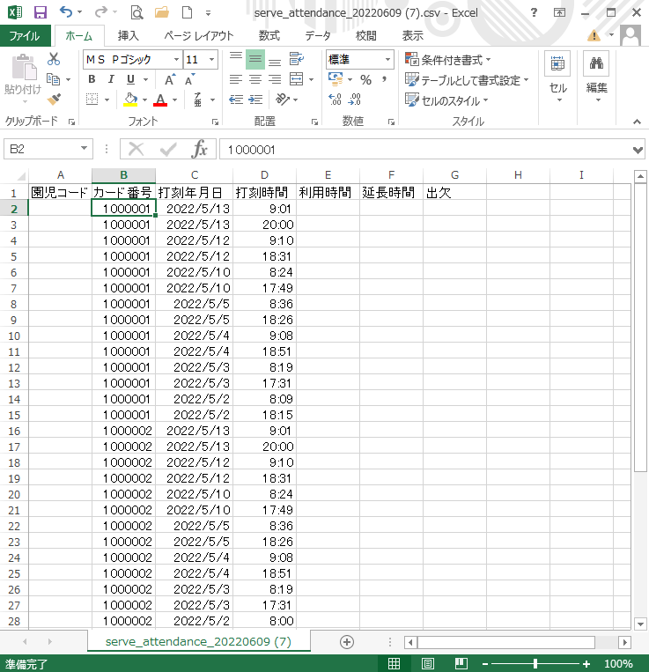Increase font size with large A
649x672 pixels.
[x=170, y=80]
